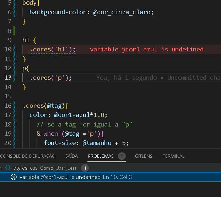This screenshot has height=197, width=221.
Task: Select problem 'variable @cor1-azul is undefined' entry
Action: point(110,177)
